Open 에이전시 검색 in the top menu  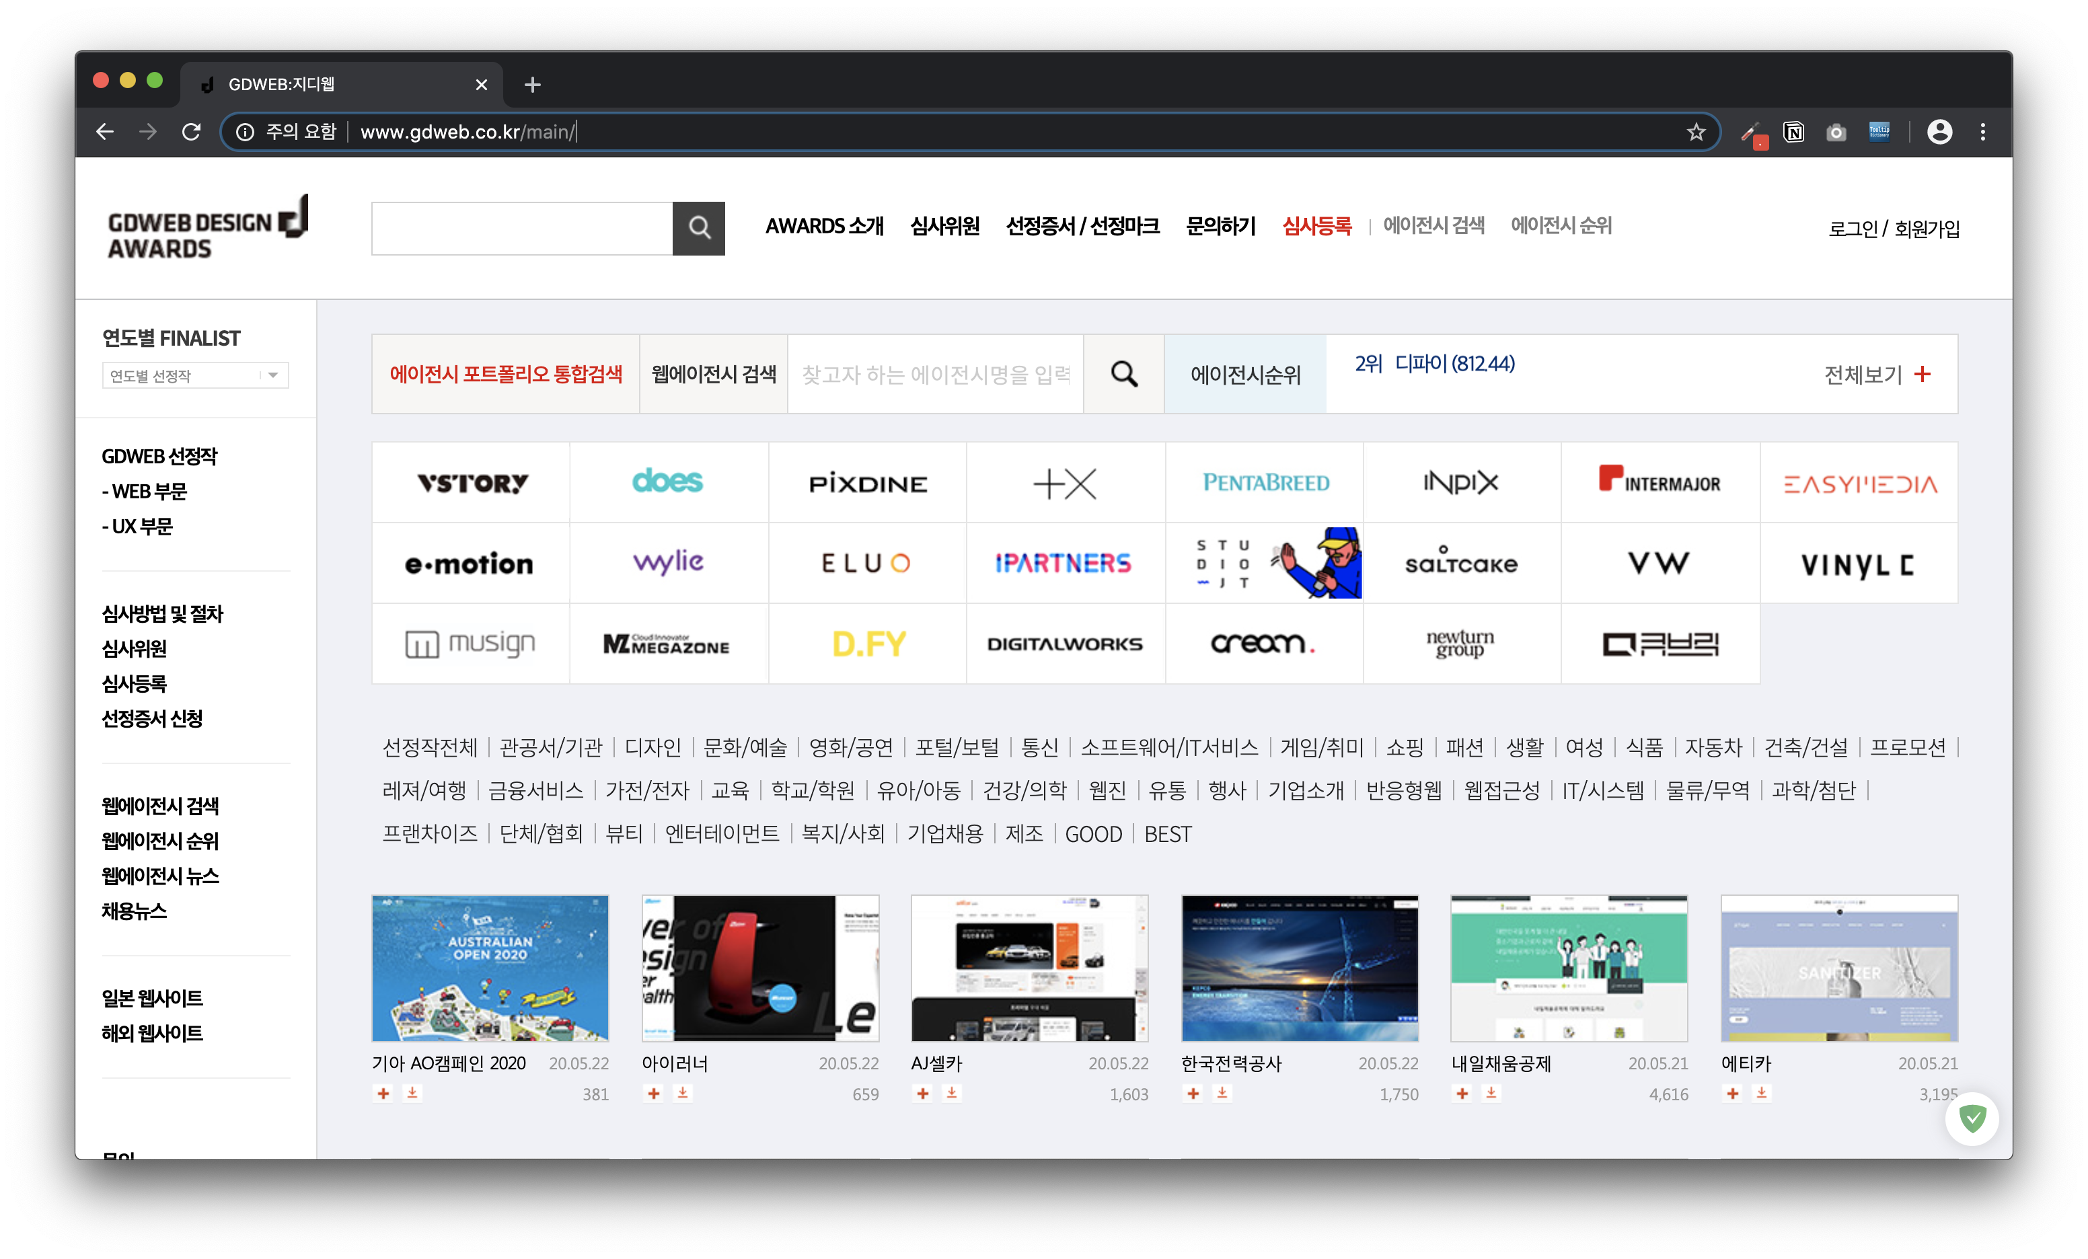(x=1433, y=225)
